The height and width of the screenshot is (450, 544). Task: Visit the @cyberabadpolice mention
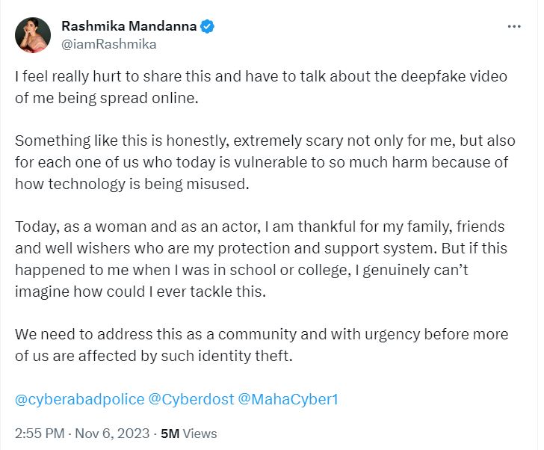pyautogui.click(x=79, y=399)
